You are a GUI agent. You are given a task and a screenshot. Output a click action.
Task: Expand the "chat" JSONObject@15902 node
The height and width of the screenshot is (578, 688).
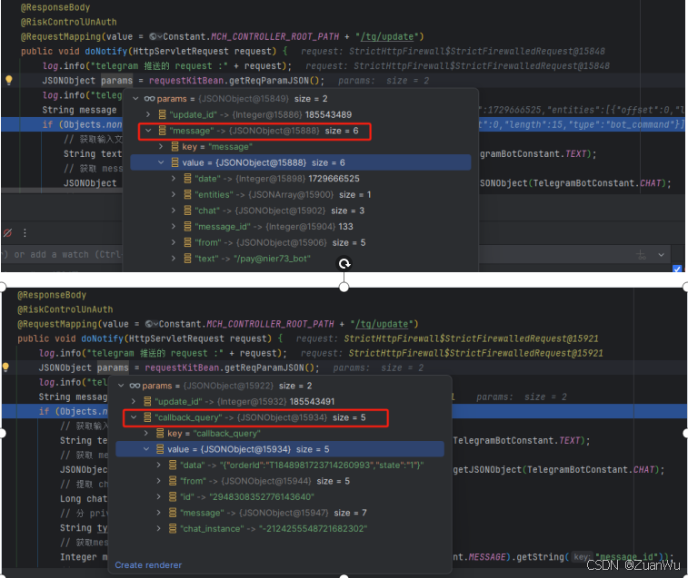(174, 211)
